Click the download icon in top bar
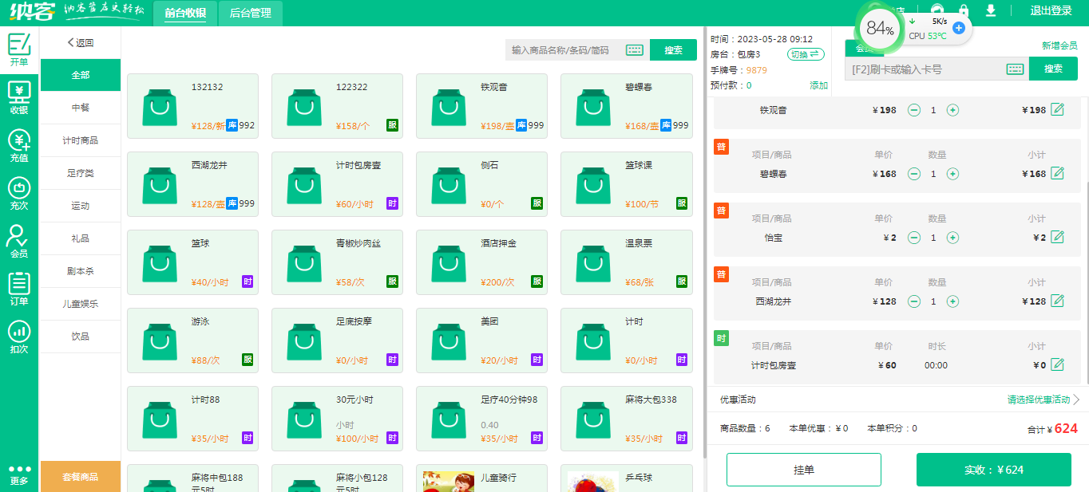 991,11
